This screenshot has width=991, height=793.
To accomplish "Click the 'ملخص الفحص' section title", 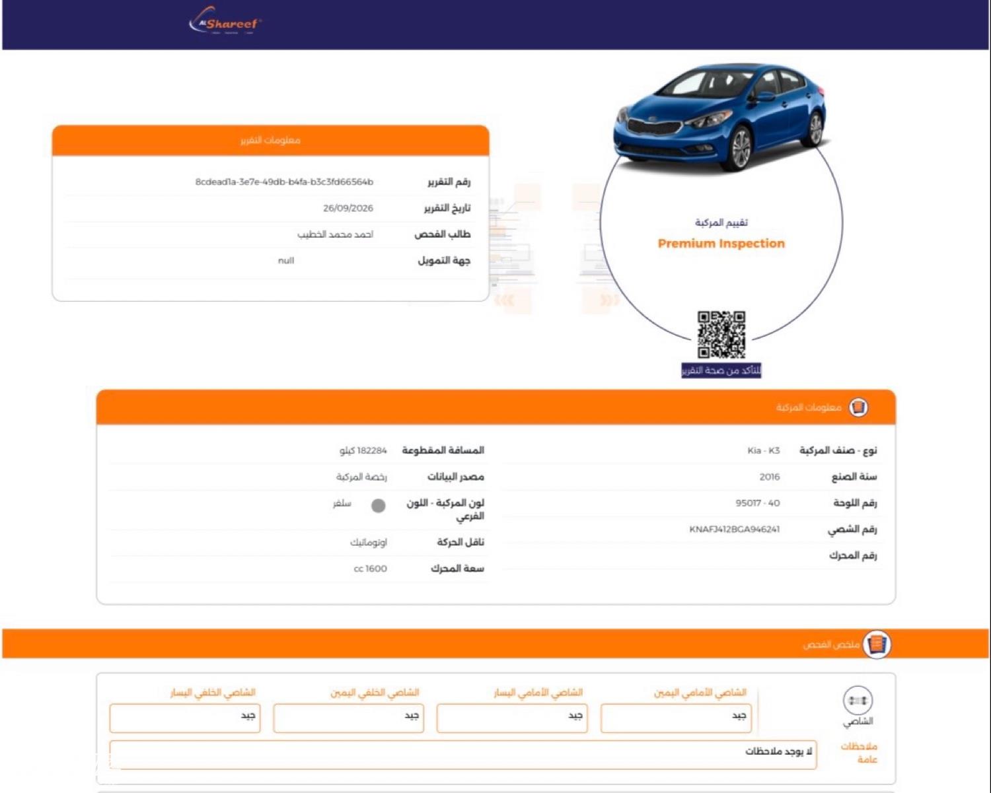I will pos(831,644).
